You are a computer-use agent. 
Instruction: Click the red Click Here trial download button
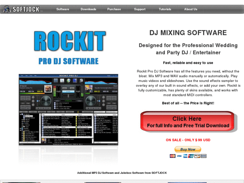pos(188,122)
